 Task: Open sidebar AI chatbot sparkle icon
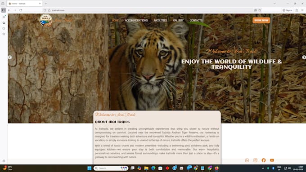pyautogui.click(x=4, y=17)
